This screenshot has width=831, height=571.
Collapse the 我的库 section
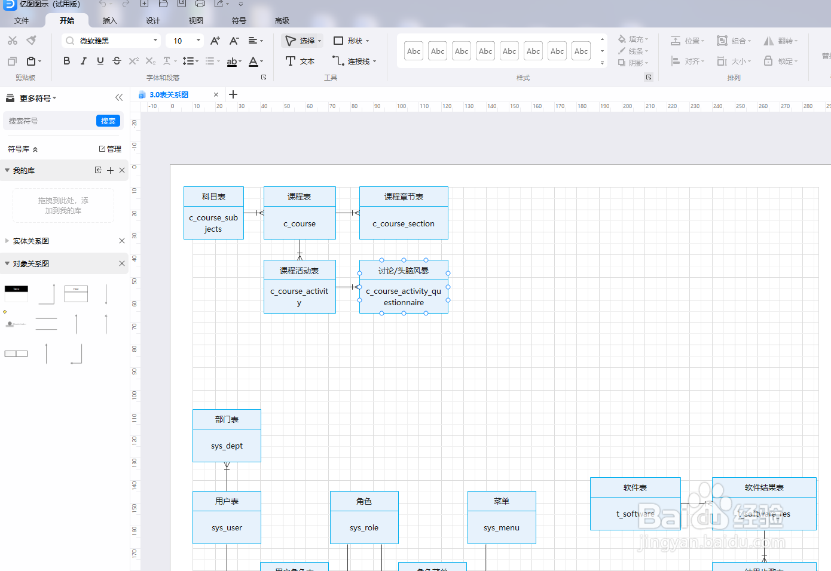[7, 170]
